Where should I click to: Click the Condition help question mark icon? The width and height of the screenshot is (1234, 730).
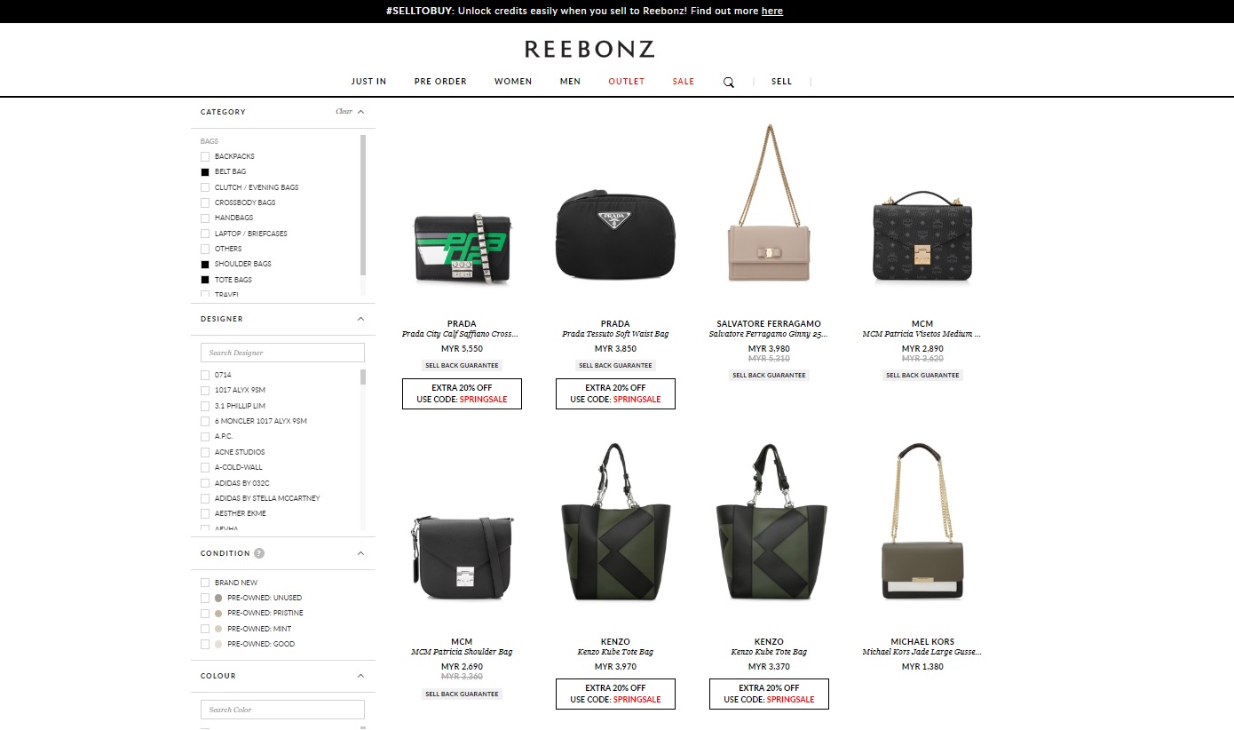pos(259,553)
